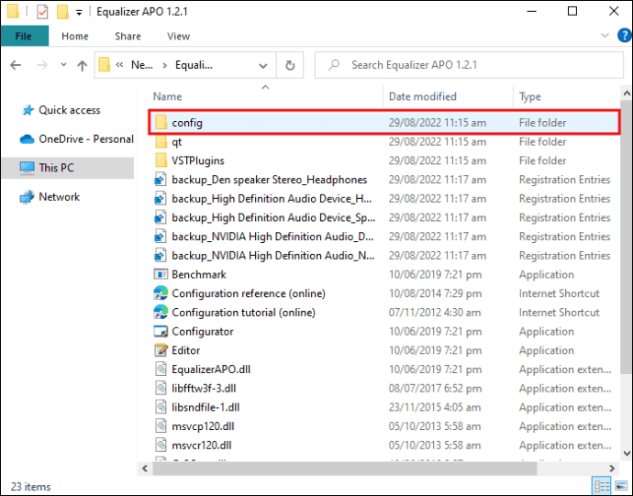Click the Configuration reference (online) shortcut icon
The image size is (633, 496).
tap(161, 293)
